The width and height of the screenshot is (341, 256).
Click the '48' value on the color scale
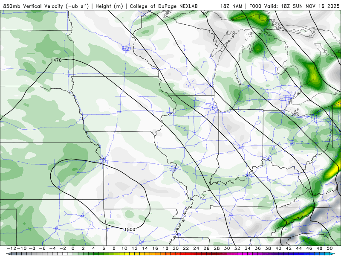coord(319,248)
